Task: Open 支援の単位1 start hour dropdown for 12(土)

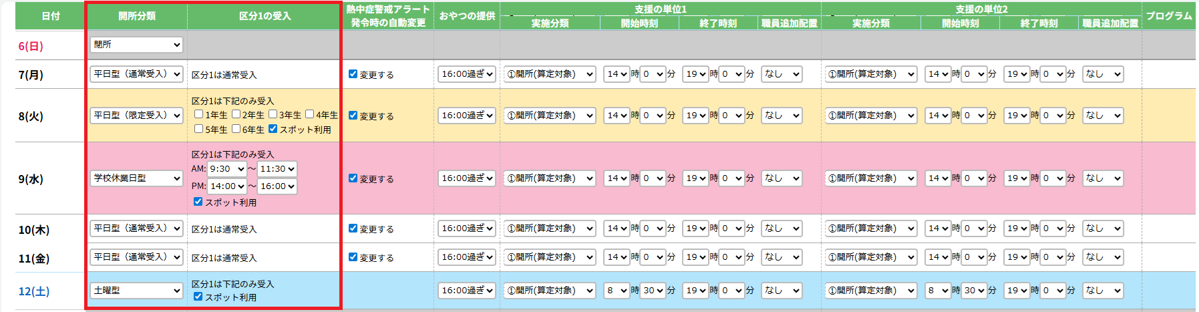Action: [x=617, y=291]
